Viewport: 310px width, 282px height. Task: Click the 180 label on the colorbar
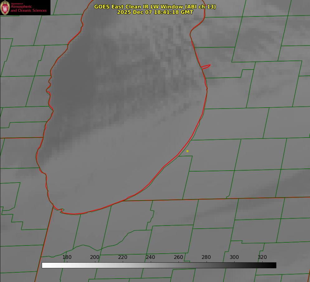67,257
